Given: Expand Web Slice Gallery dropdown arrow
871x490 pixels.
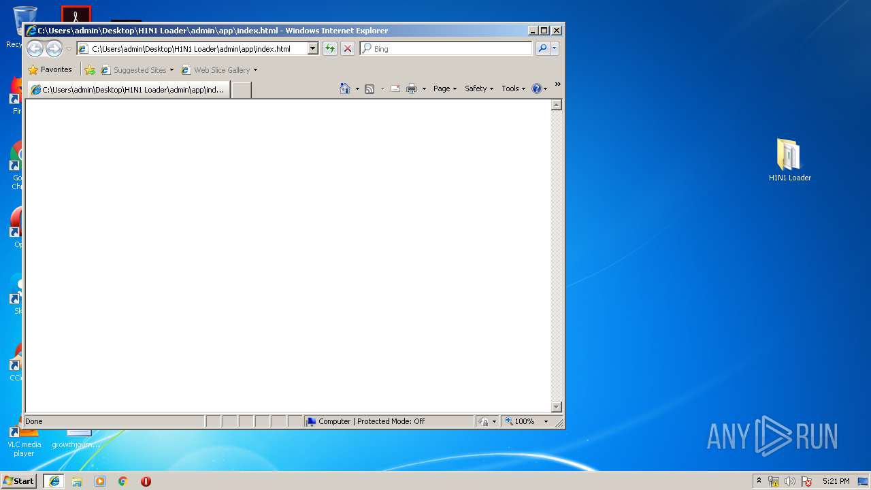Looking at the screenshot, I should (x=256, y=70).
